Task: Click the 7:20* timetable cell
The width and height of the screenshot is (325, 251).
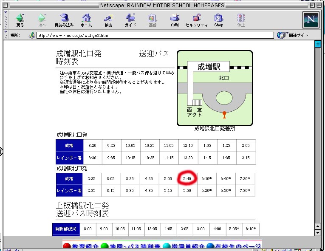Action: pyautogui.click(x=245, y=178)
